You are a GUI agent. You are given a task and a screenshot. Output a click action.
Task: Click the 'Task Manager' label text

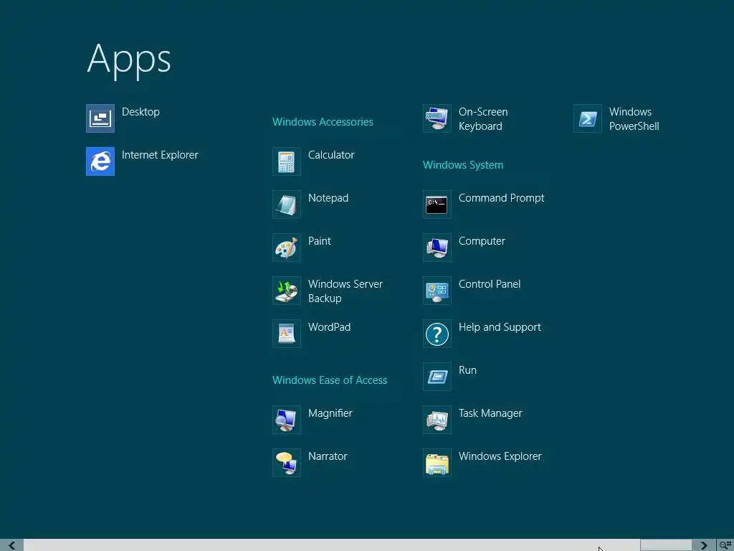490,413
